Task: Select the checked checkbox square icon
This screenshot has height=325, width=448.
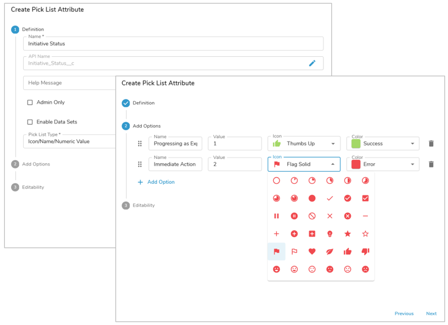Action: click(x=365, y=199)
